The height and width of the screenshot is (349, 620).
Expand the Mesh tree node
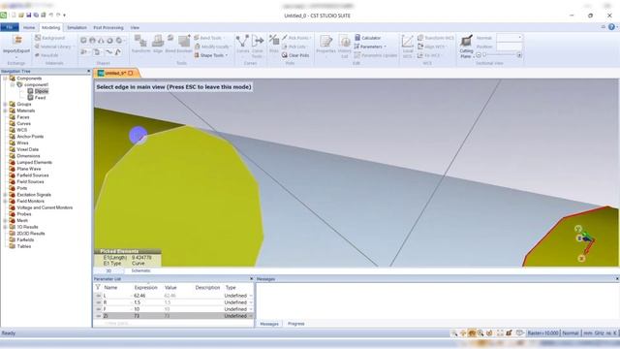point(5,220)
